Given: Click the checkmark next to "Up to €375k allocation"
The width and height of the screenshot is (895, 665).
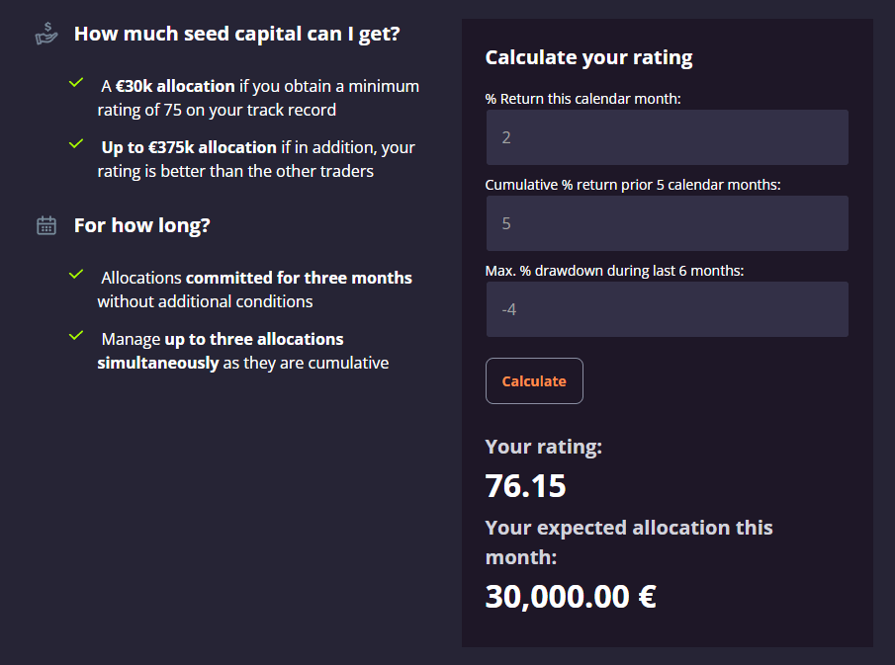Looking at the screenshot, I should [75, 145].
